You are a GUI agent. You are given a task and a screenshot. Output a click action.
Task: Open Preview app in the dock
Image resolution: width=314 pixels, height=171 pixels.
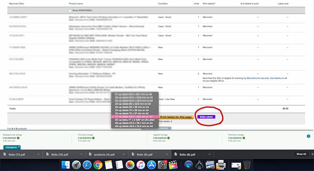(x=210, y=165)
